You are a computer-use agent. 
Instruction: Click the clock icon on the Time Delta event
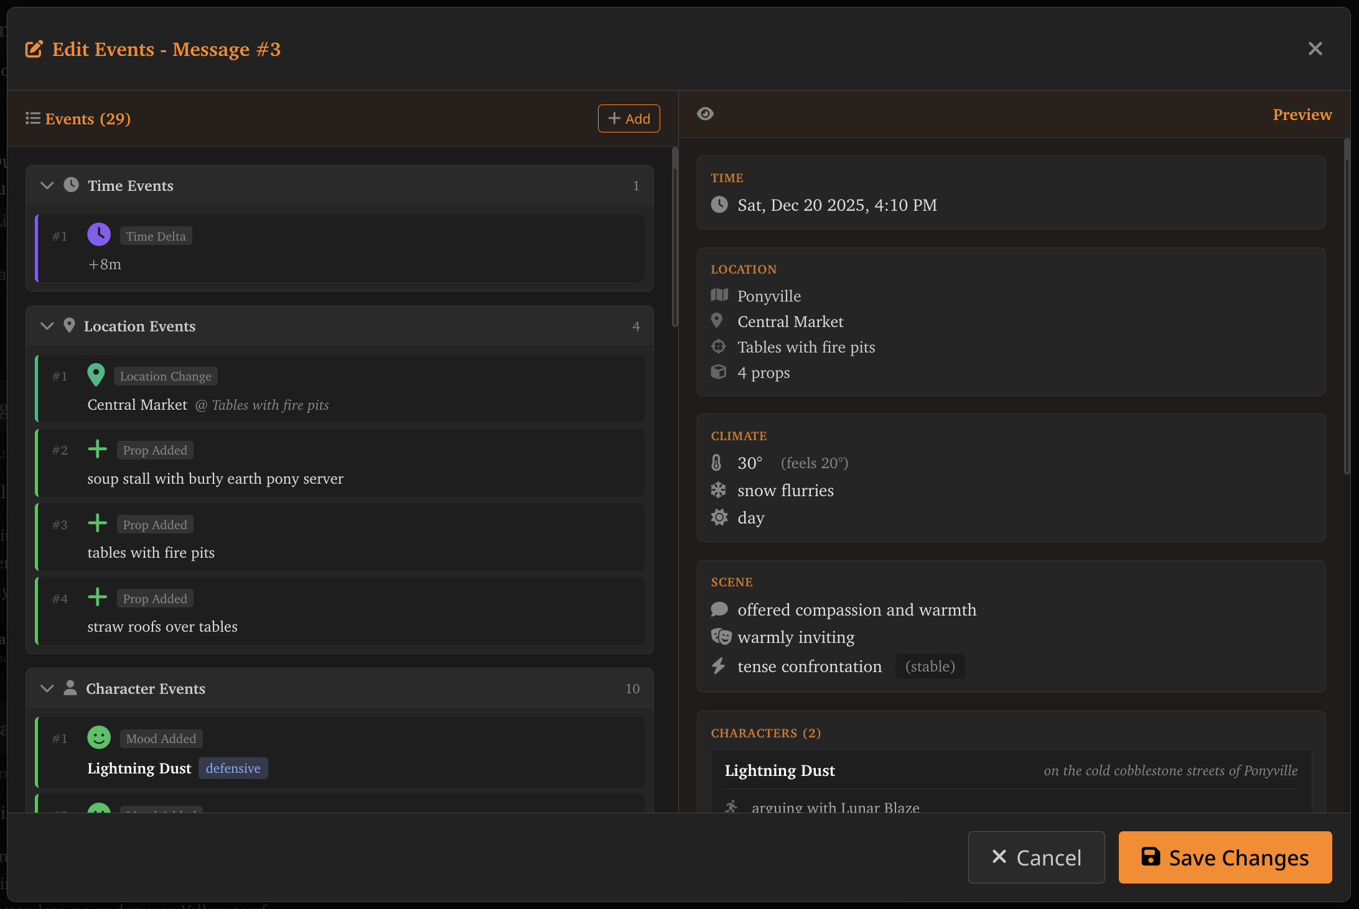click(99, 234)
